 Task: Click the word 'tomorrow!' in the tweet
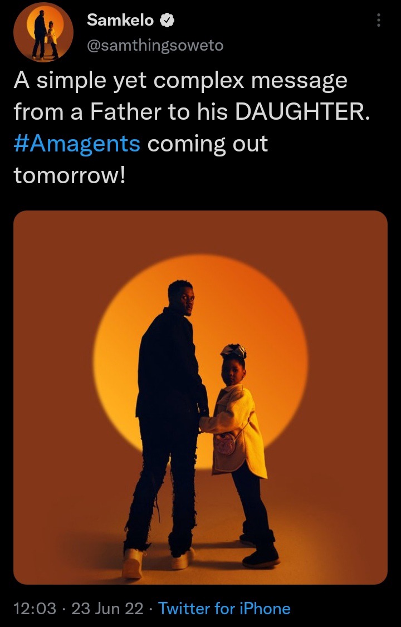click(70, 176)
